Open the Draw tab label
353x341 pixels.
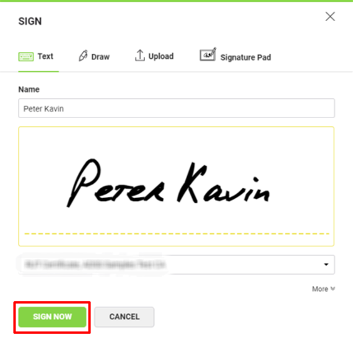click(100, 57)
